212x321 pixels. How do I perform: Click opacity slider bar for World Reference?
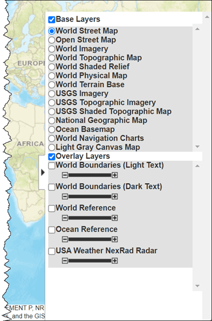(x=90, y=218)
